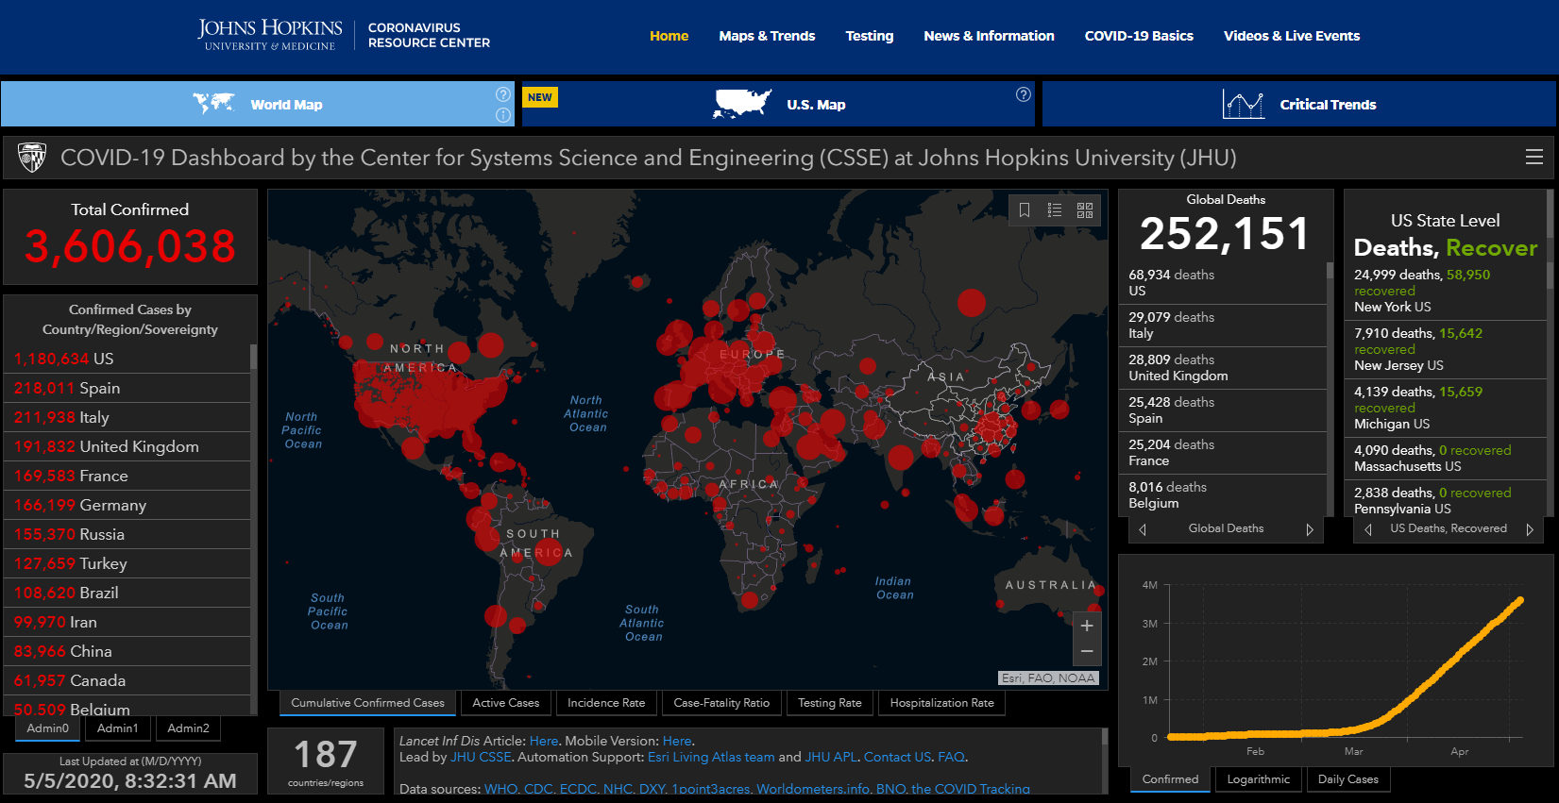This screenshot has width=1559, height=803.
Task: Switch chart to Daily Cases view
Action: click(x=1347, y=779)
